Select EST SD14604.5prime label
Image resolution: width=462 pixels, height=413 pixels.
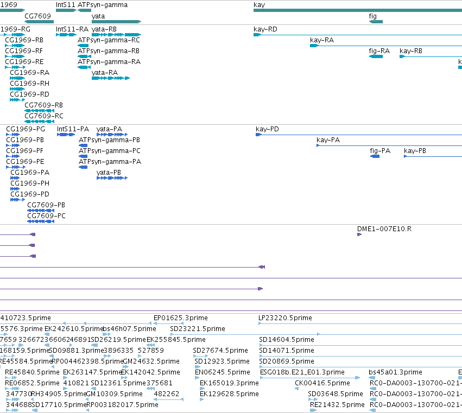[x=287, y=340]
